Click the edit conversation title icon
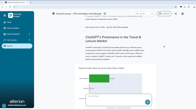Viewport: 196px width, 110px height. (x=105, y=14)
